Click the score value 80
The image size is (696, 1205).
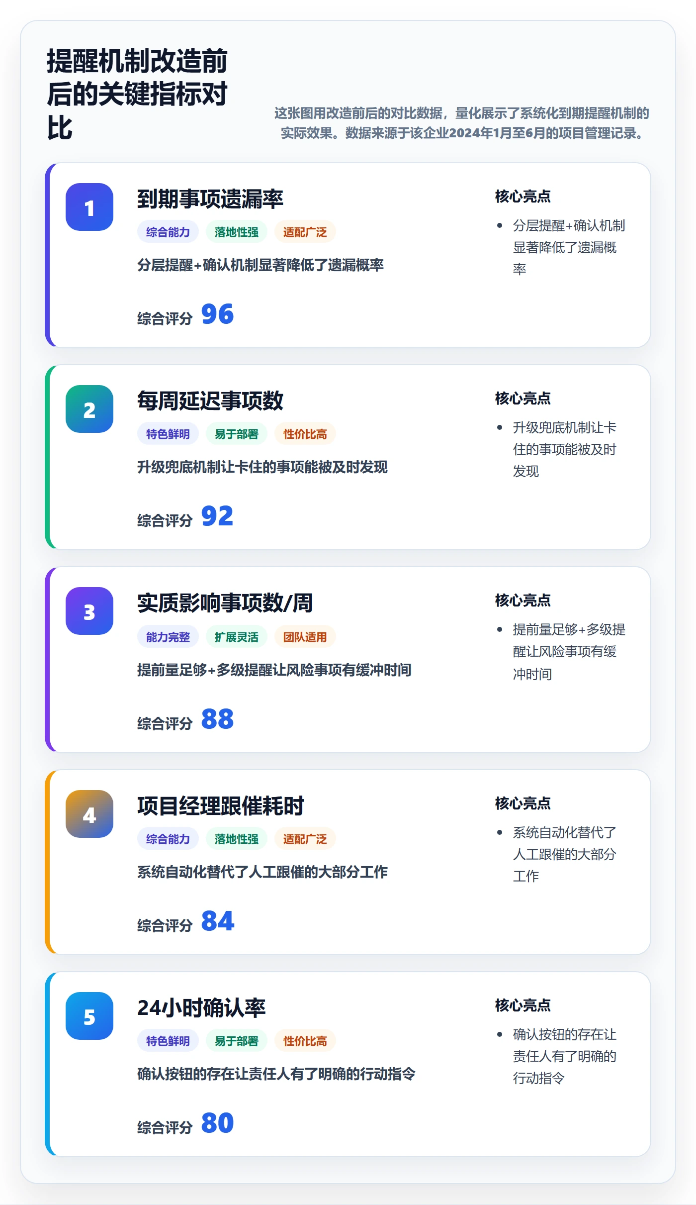point(217,1123)
